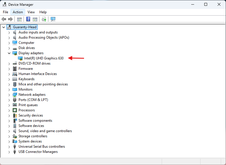Click the Intel UHD Graphics 630 adapter icon
This screenshot has width=226, height=165.
(20, 58)
